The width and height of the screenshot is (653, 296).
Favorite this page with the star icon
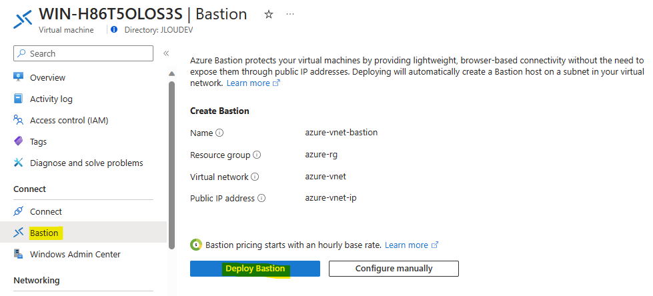269,15
